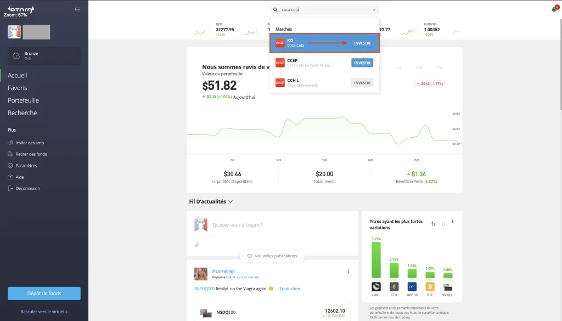This screenshot has width=562, height=321.
Task: Open Paramètres
Action: click(x=26, y=166)
